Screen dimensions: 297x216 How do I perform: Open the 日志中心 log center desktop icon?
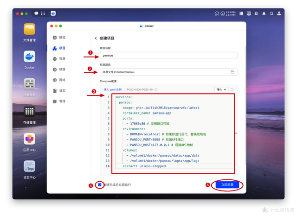click(x=29, y=166)
